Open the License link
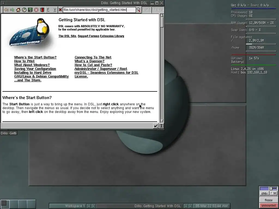Screen dimensions: 279x209 pyautogui.click(x=81, y=76)
